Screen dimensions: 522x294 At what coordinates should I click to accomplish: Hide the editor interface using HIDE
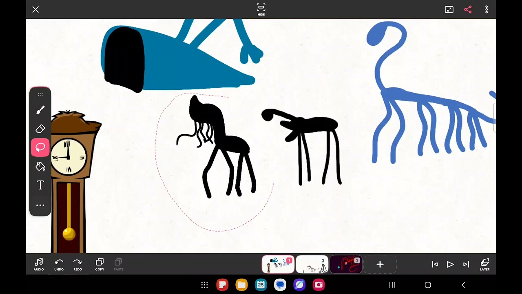[x=261, y=9]
